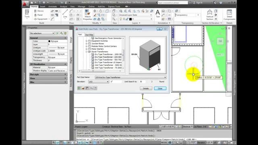258x145 pixels.
Task: Select the Device tool in Build panel
Action: pos(39,11)
